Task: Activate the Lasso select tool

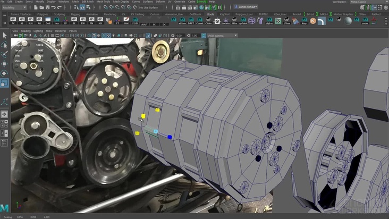Action: [x=4, y=45]
